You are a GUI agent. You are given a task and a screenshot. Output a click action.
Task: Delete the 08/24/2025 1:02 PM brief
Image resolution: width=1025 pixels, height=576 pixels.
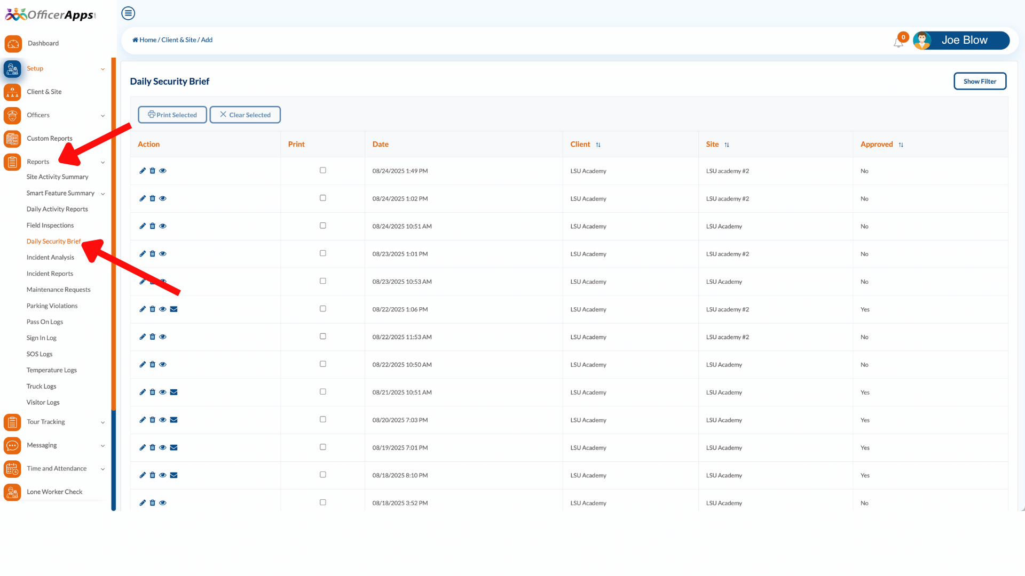pos(153,198)
